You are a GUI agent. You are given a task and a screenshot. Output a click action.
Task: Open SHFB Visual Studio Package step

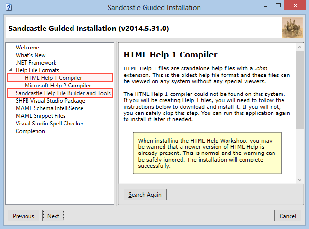pyautogui.click(x=50, y=101)
